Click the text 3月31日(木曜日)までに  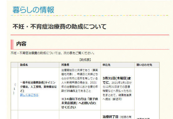click(x=117, y=80)
